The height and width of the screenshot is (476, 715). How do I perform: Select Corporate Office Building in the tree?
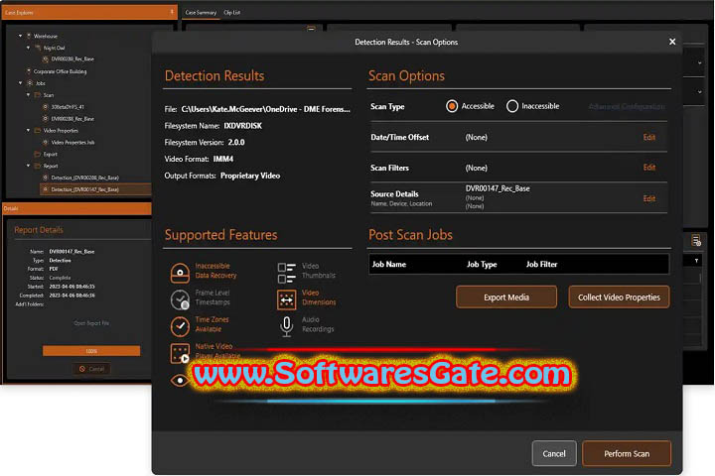point(60,71)
